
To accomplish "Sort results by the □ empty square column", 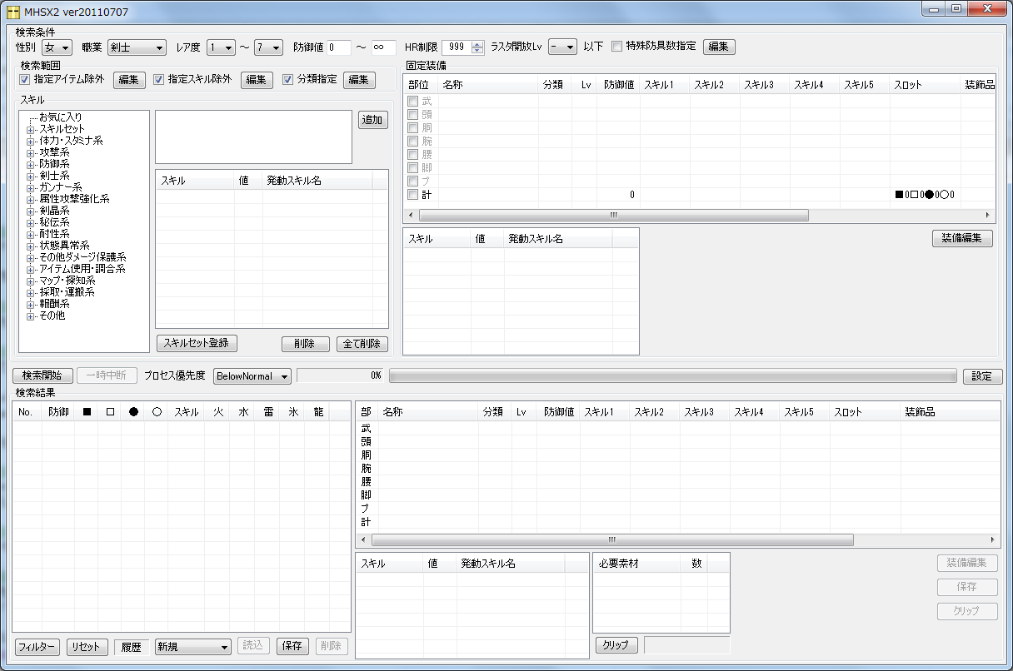I will (110, 412).
